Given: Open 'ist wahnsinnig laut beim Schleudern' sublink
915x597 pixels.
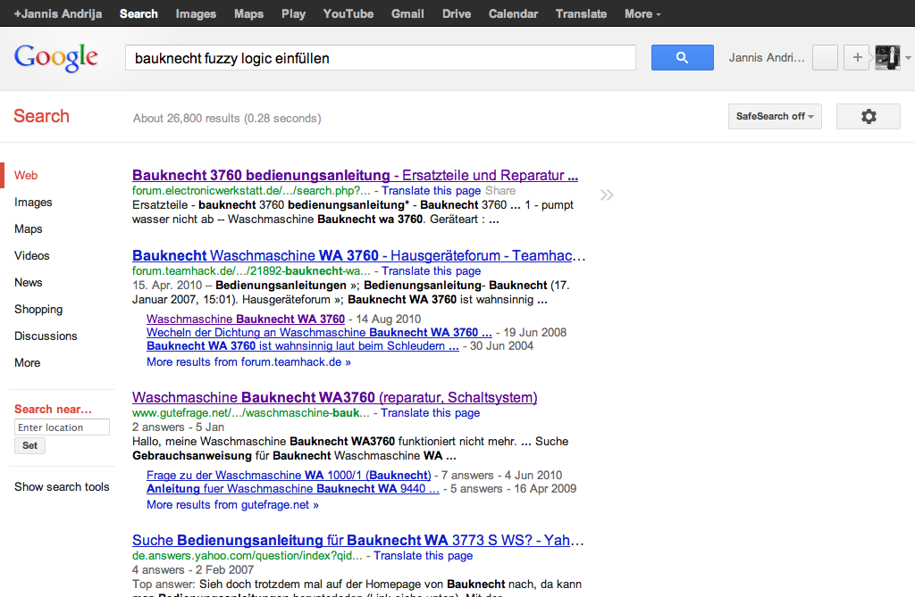Looking at the screenshot, I should point(303,345).
